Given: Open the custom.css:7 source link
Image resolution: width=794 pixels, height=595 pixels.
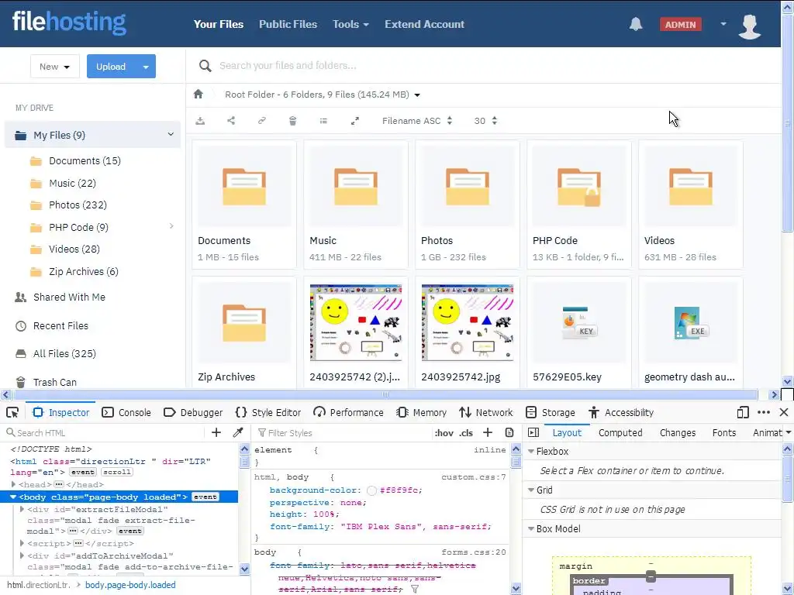Looking at the screenshot, I should point(474,477).
